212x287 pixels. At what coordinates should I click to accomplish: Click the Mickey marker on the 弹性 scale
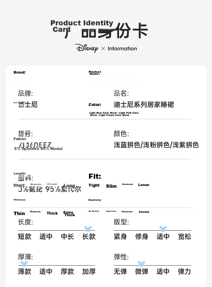142,264
